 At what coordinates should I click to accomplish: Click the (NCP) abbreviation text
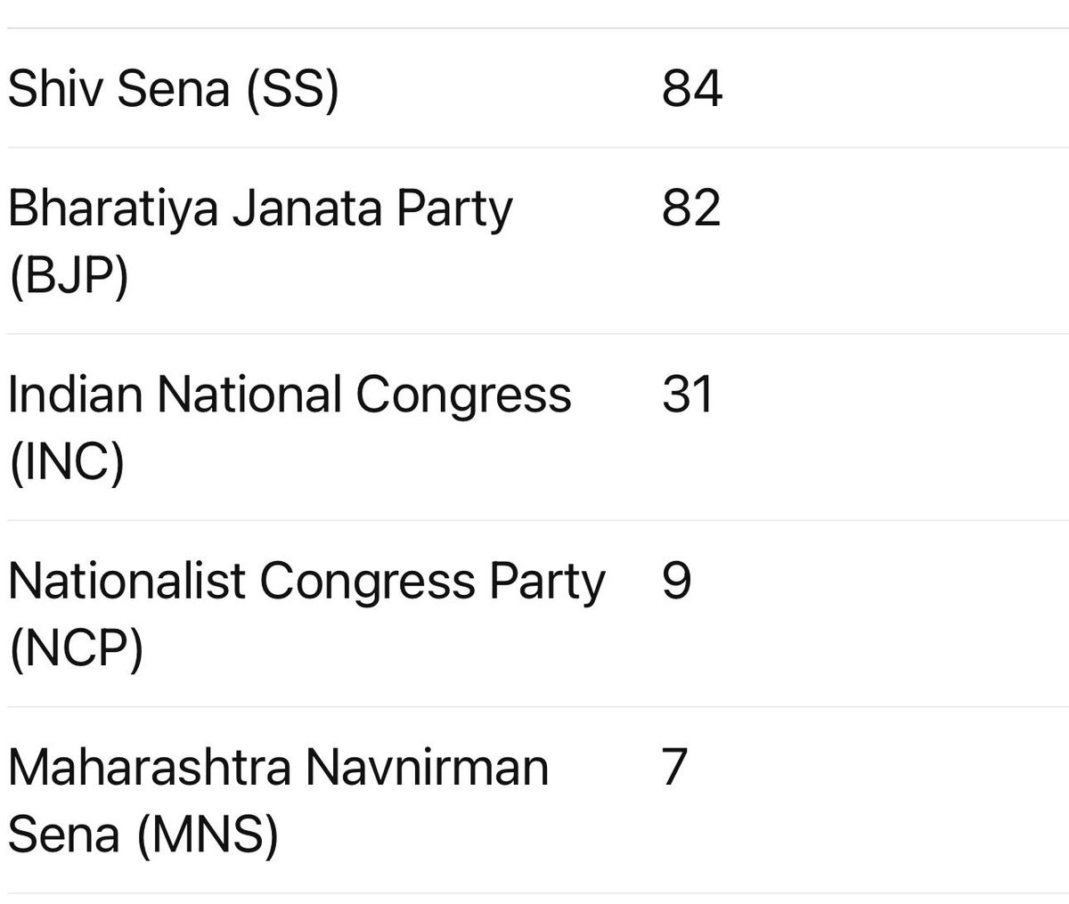click(x=75, y=648)
